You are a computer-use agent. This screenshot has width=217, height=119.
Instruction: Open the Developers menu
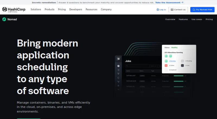tap(76, 9)
